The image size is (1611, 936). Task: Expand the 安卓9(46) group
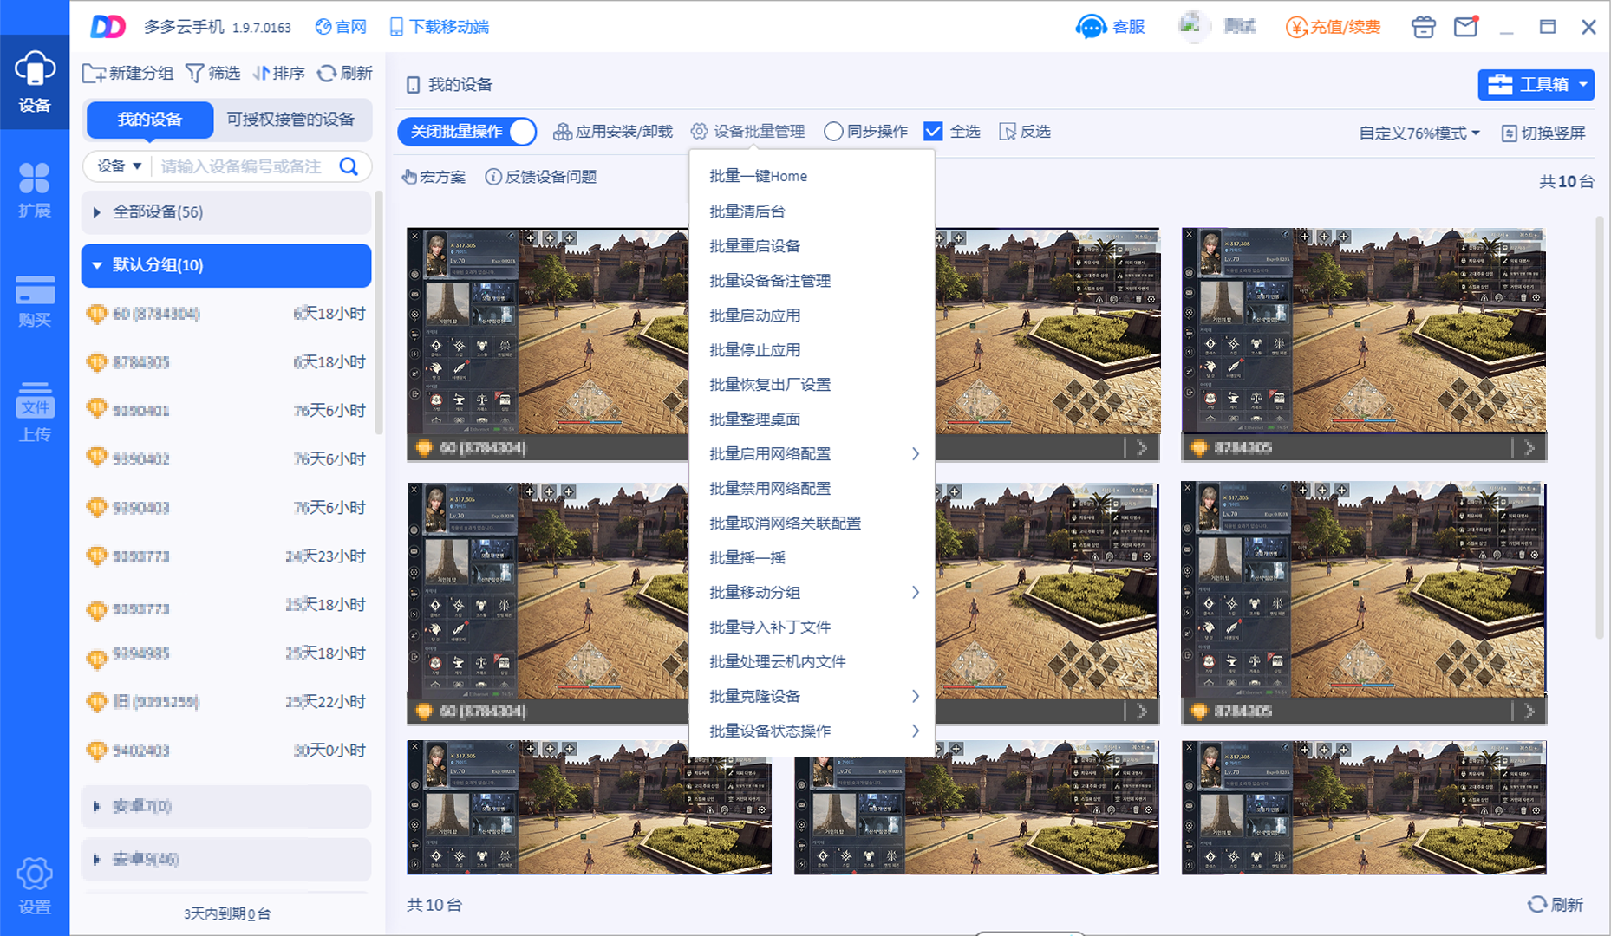click(x=226, y=860)
